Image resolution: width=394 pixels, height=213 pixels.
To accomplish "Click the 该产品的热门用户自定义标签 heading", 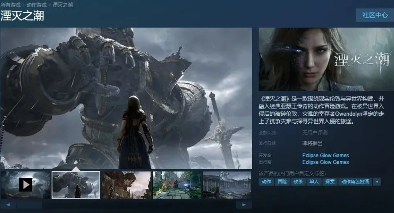I will pos(292,174).
